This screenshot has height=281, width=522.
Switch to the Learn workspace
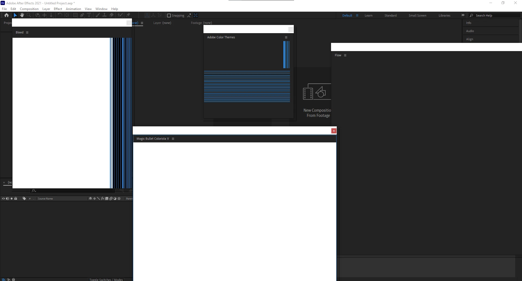click(x=369, y=15)
